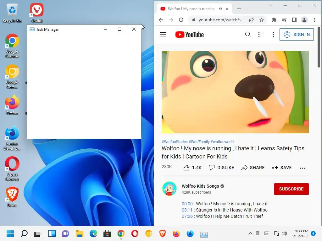Image resolution: width=322 pixels, height=241 pixels.
Task: Open the Recycle Bin desktop icon
Action: click(x=12, y=13)
